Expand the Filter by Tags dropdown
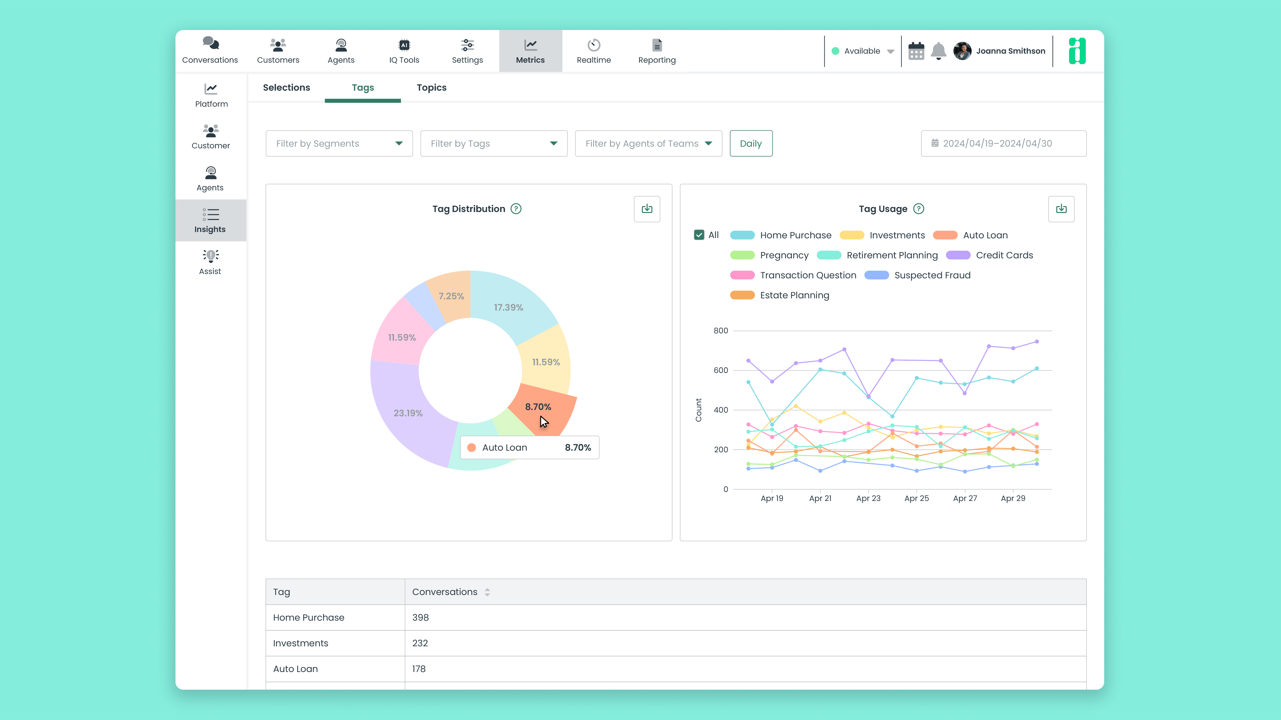The width and height of the screenshot is (1281, 720). coord(493,144)
